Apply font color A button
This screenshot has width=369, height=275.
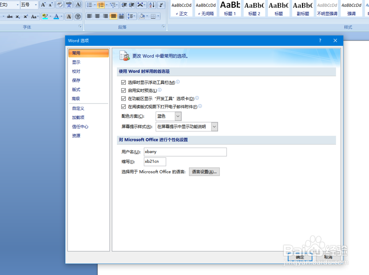pos(56,17)
